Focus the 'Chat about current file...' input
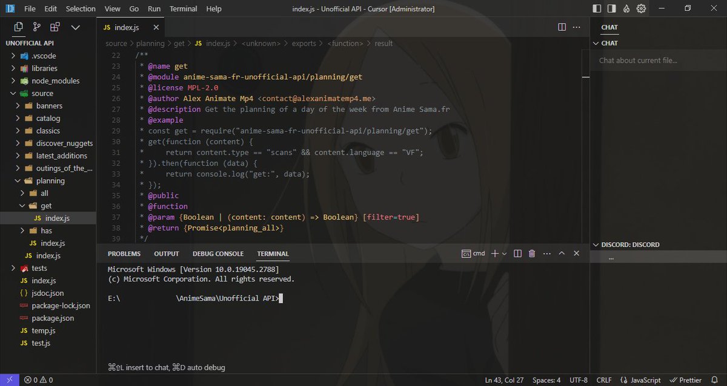This screenshot has height=386, width=727. coord(659,60)
